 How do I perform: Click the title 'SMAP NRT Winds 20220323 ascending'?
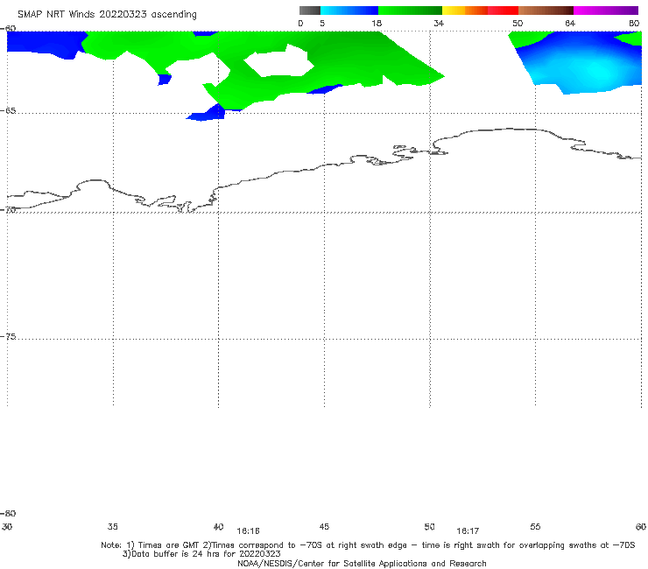pyautogui.click(x=107, y=15)
